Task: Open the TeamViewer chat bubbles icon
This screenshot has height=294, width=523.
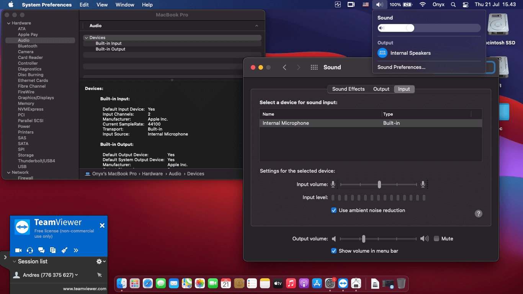Action: click(x=41, y=250)
